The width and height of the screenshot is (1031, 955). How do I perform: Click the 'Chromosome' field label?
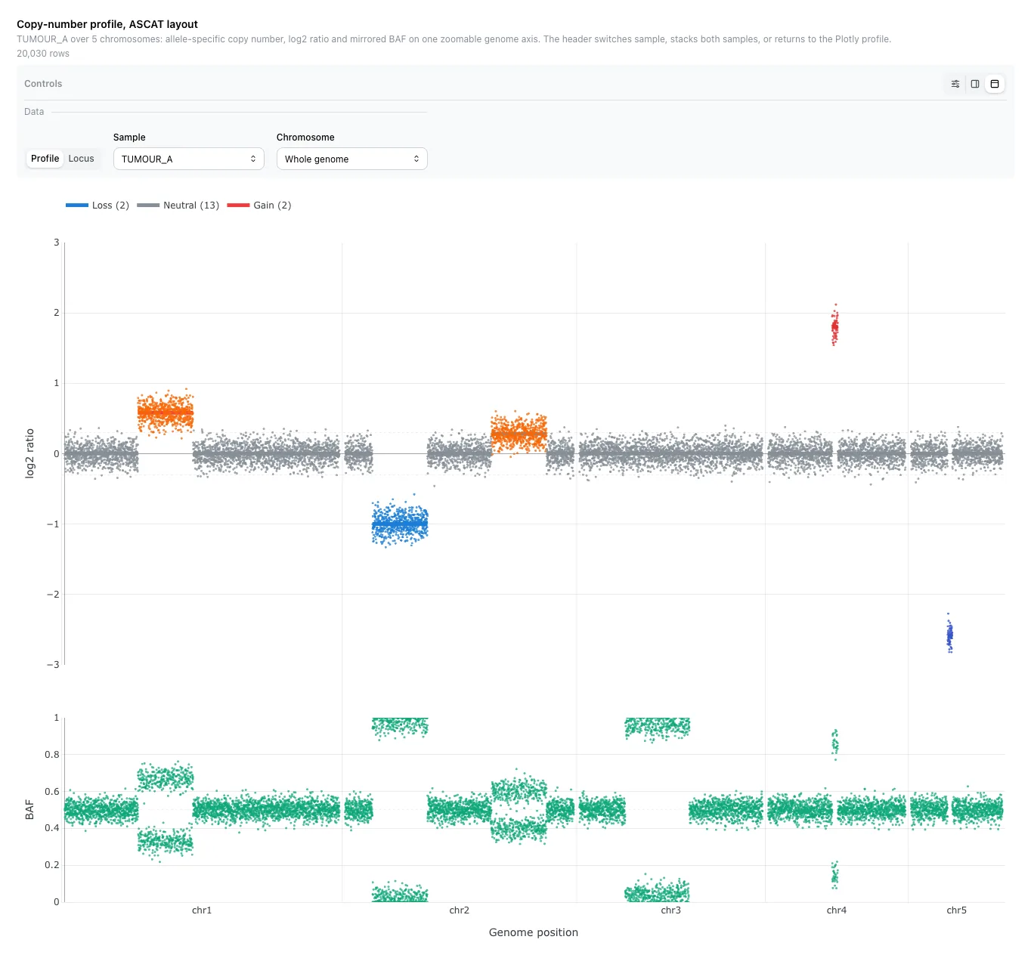(305, 138)
